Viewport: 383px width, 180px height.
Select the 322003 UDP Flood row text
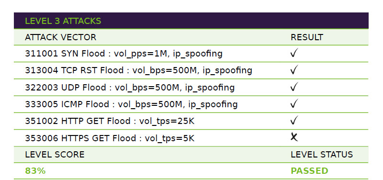[130, 88]
